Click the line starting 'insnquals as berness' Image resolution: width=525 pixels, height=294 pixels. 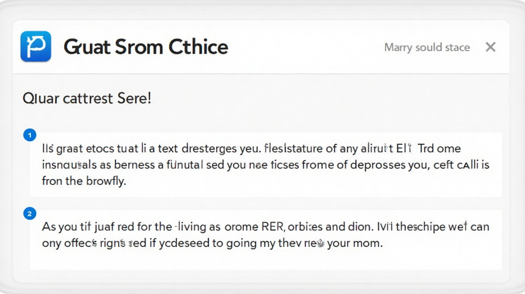click(266, 165)
